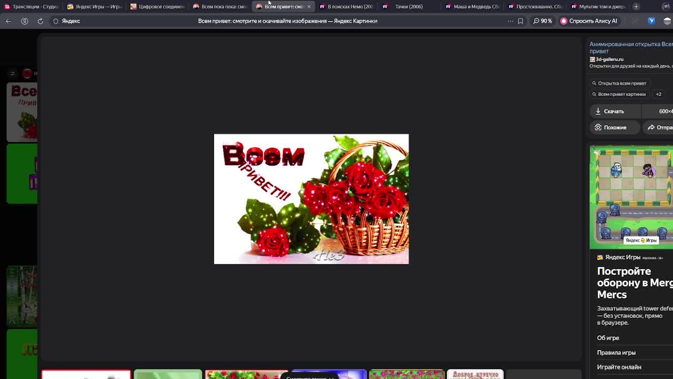Open the 90 % zoom indicator
The width and height of the screenshot is (673, 379).
543,21
